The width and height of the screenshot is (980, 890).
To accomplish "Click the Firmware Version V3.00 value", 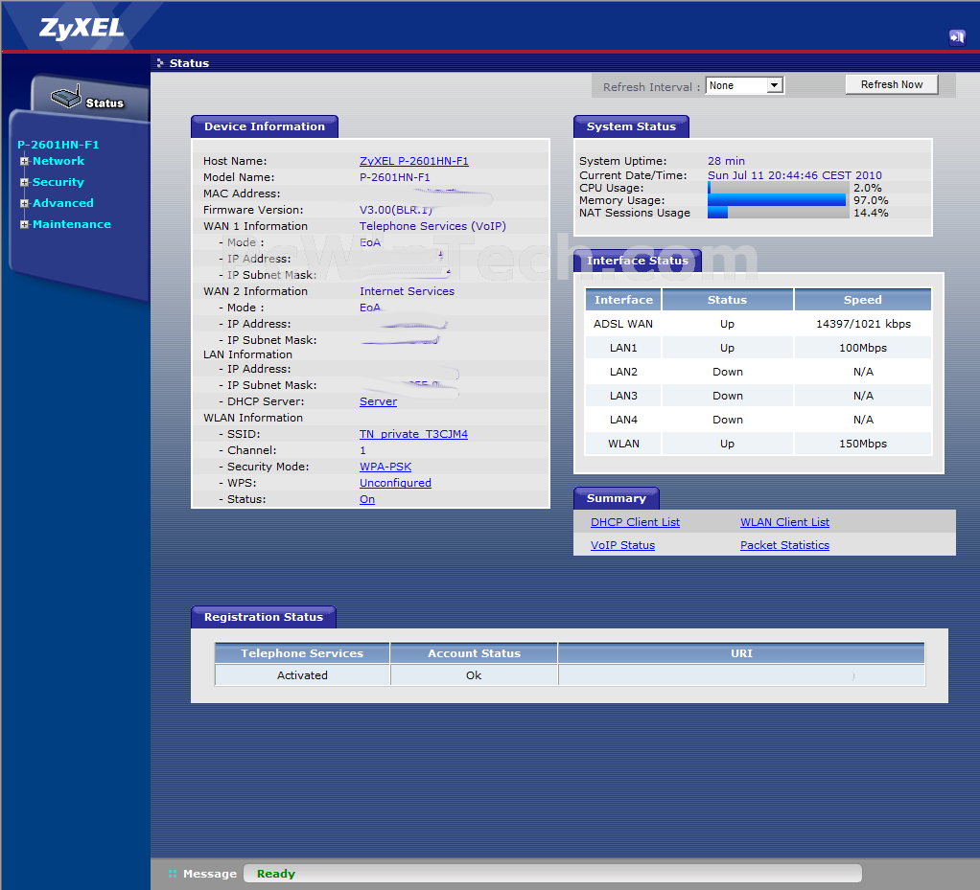I will 396,210.
